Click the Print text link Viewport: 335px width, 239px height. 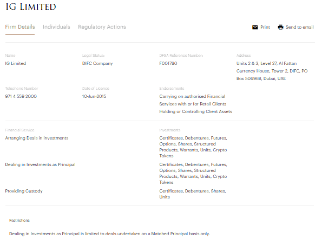point(265,27)
